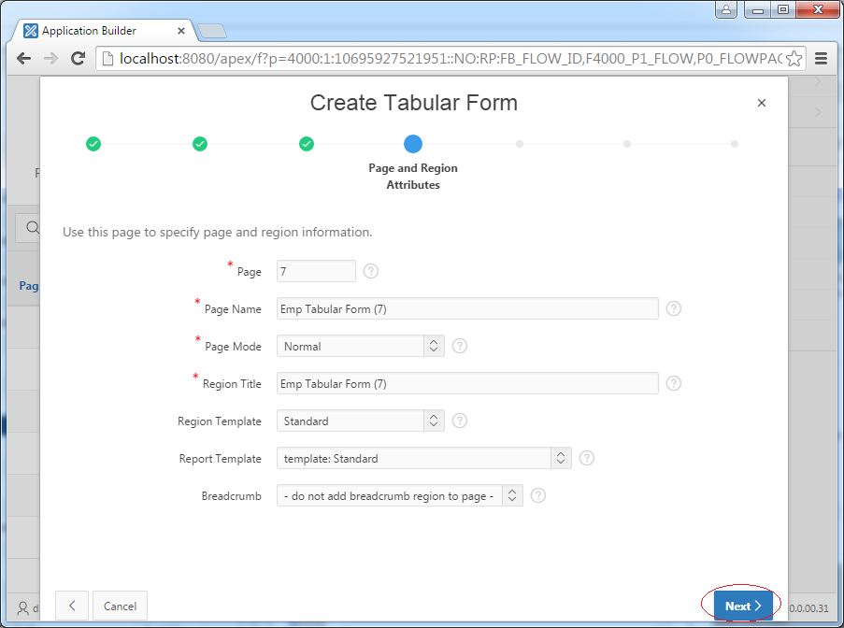Go to third completed wizard step
The height and width of the screenshot is (628, 844).
click(x=307, y=144)
